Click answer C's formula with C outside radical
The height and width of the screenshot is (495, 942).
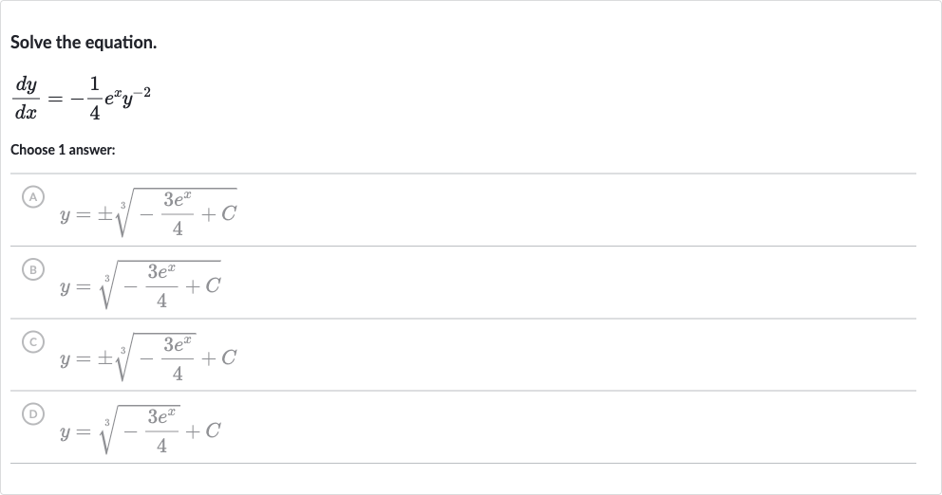click(x=148, y=357)
